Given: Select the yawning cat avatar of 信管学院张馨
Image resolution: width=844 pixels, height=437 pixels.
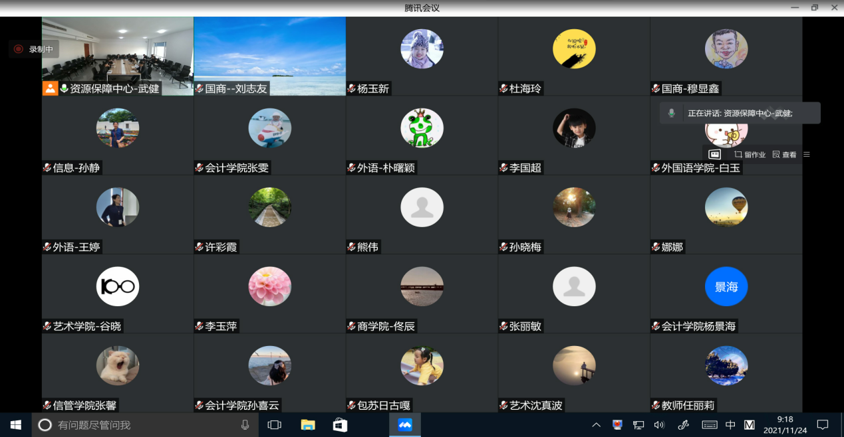Looking at the screenshot, I should [118, 366].
